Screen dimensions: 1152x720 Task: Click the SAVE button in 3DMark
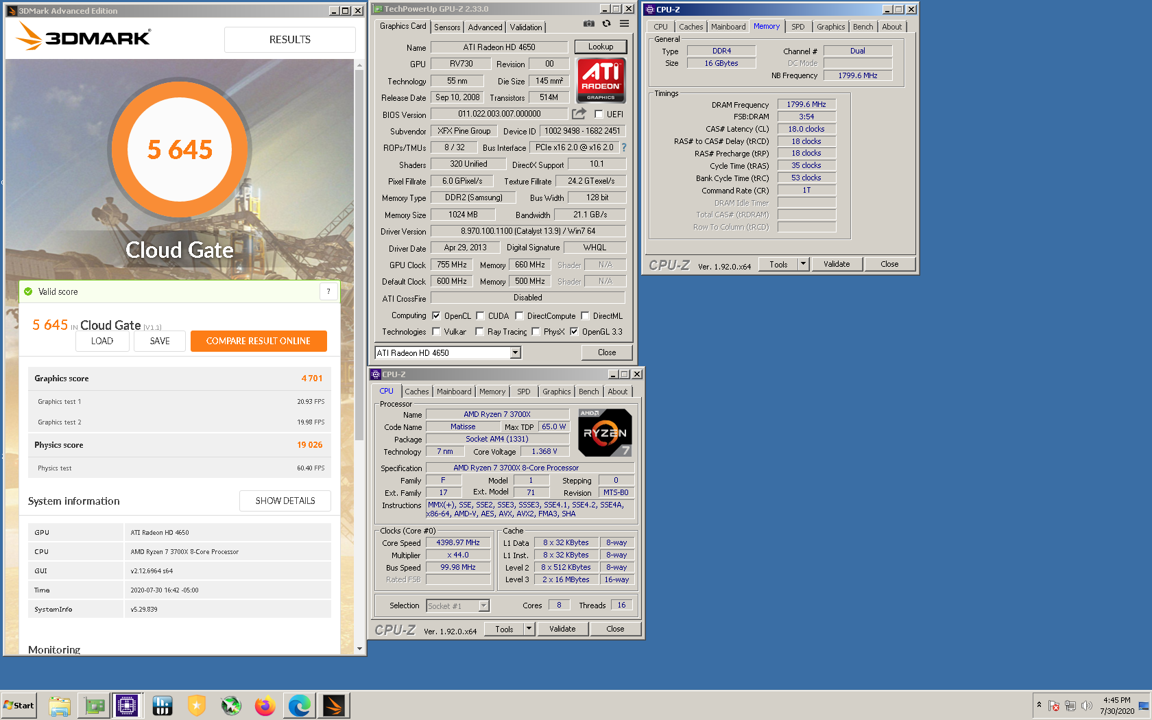click(x=160, y=341)
